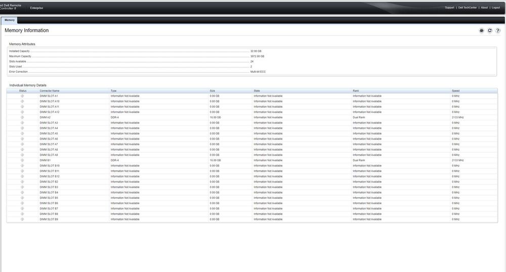This screenshot has width=506, height=272.
Task: Sort by Speed column header
Action: pos(456,91)
